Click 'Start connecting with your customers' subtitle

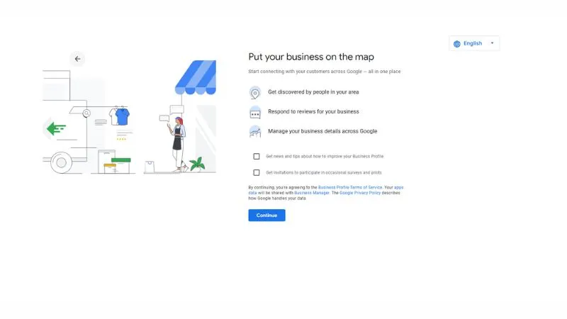(325, 72)
